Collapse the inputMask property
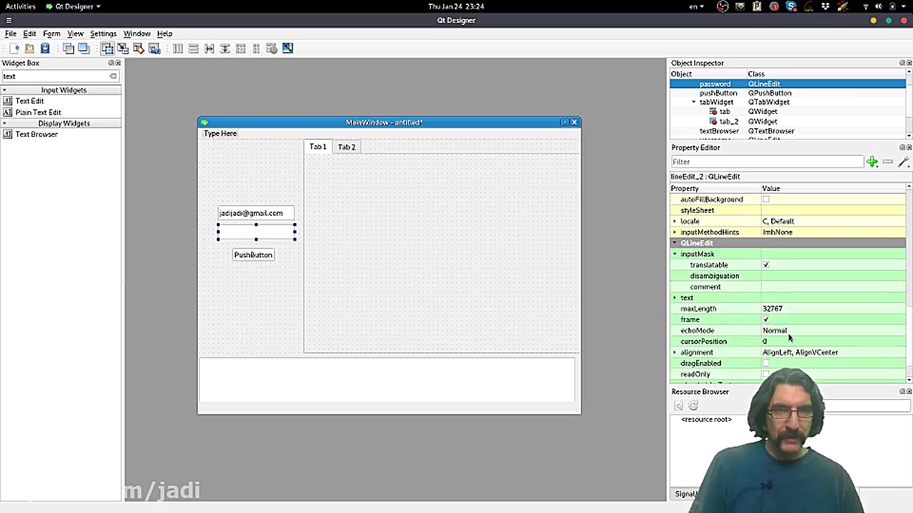The height and width of the screenshot is (513, 913). [675, 254]
